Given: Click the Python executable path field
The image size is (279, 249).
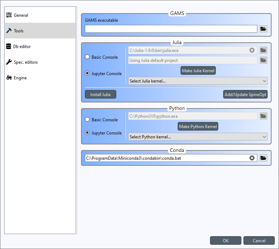Looking at the screenshot, I should click(193, 116).
